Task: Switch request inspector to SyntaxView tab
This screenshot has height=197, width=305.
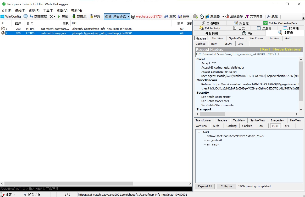Action: [236, 38]
